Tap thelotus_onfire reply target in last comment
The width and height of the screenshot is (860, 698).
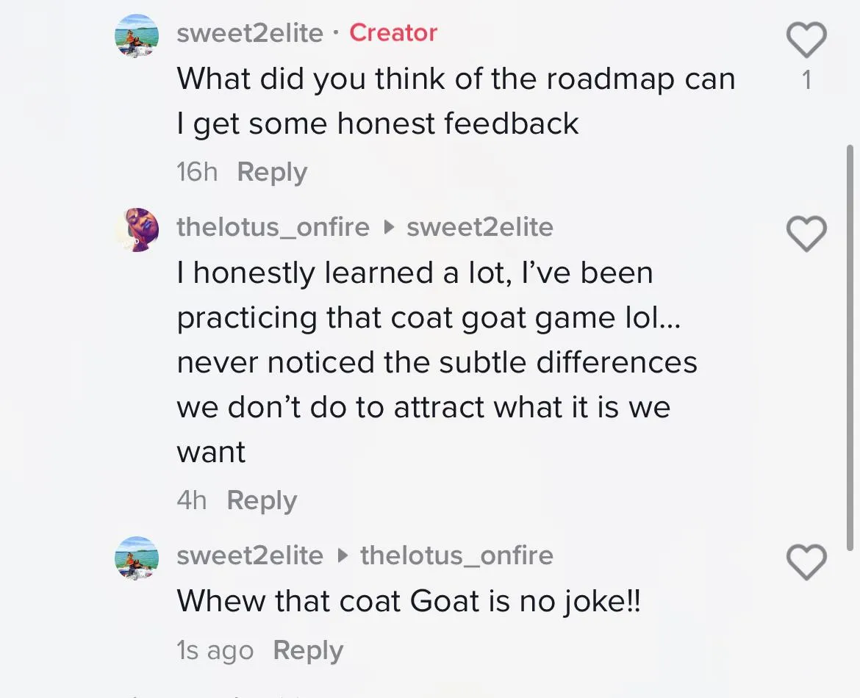457,555
